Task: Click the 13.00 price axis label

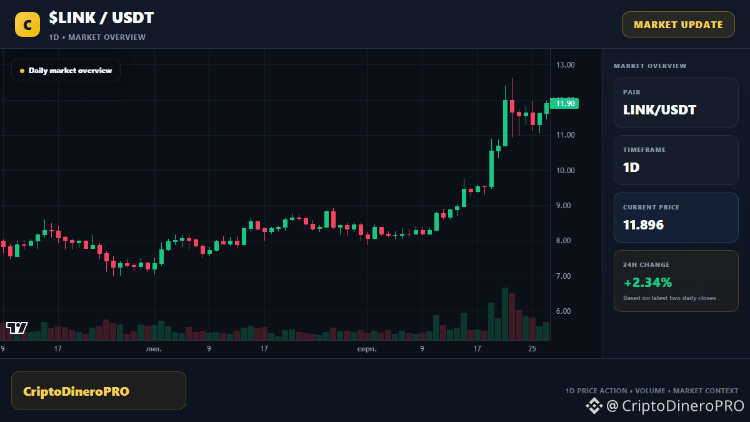Action: click(565, 65)
